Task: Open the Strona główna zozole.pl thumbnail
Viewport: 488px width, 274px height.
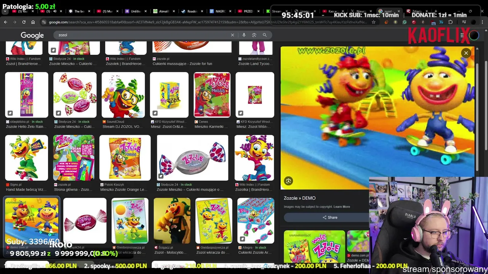Action: [x=74, y=158]
